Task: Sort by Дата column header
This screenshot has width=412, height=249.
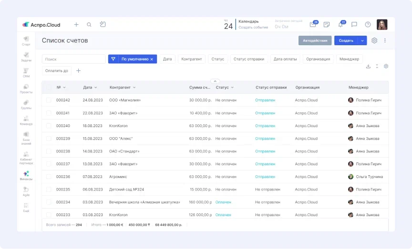Action: pos(90,88)
